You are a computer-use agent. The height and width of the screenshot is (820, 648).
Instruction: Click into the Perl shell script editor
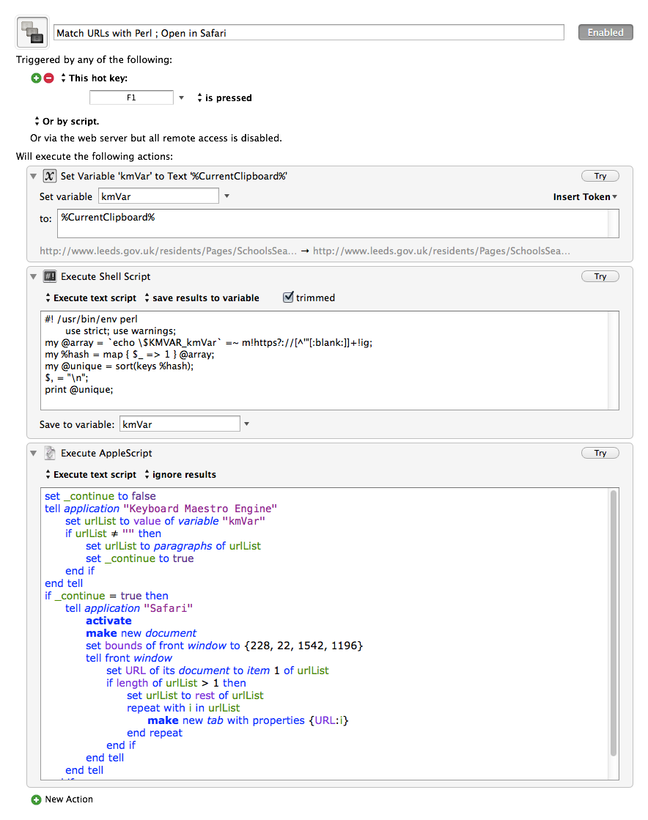(x=329, y=361)
